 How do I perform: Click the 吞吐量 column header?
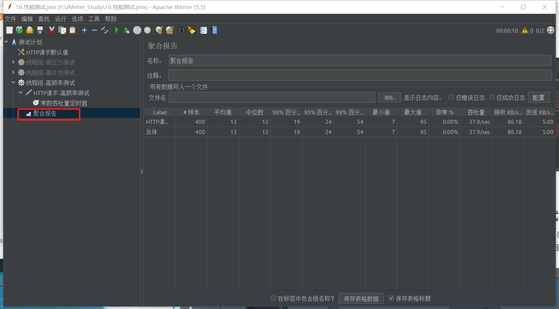[476, 112]
